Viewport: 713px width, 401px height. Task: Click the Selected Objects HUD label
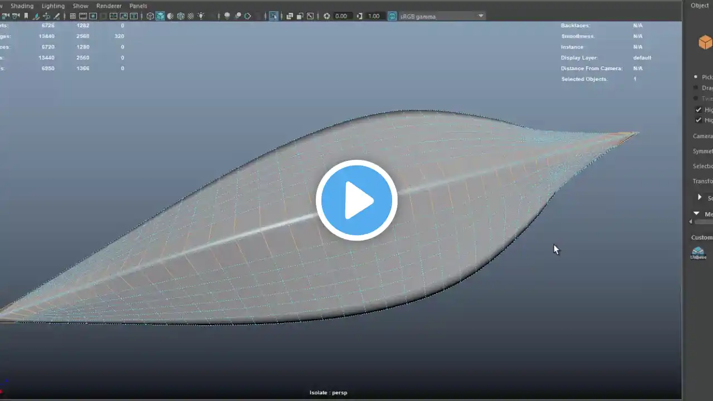click(584, 79)
